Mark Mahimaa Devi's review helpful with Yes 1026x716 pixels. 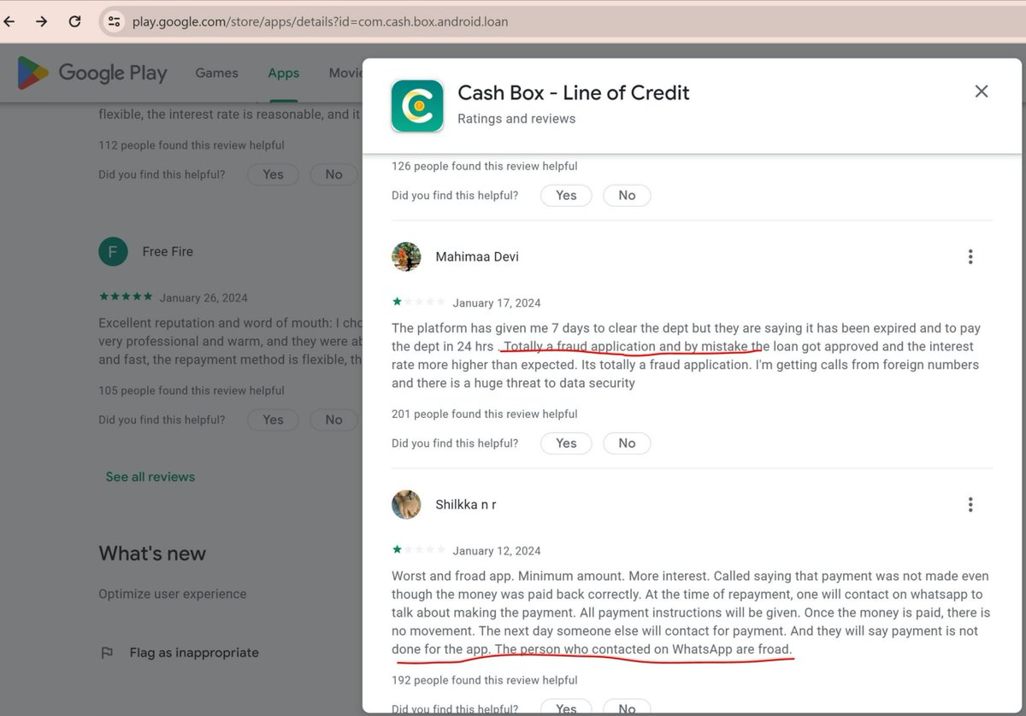[566, 443]
